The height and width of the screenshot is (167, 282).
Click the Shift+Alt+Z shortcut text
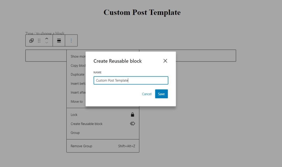point(127,146)
